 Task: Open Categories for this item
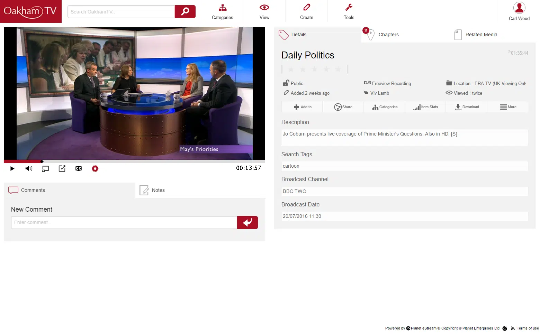(385, 107)
